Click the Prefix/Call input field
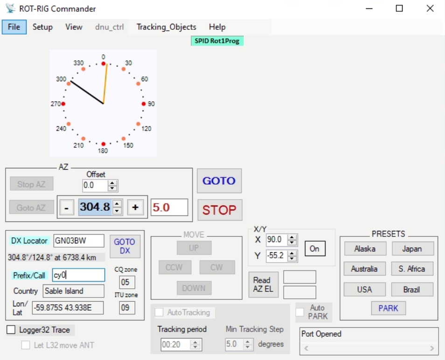445x360 pixels. point(79,275)
